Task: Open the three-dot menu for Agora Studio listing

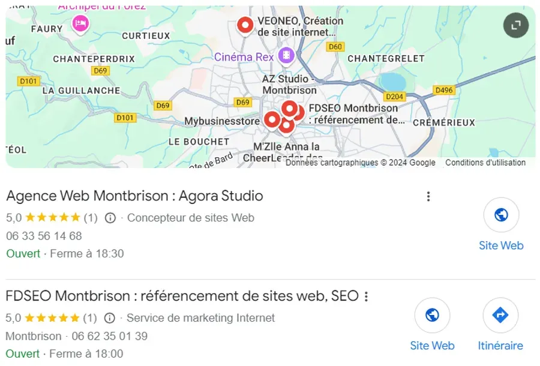Action: [x=428, y=196]
